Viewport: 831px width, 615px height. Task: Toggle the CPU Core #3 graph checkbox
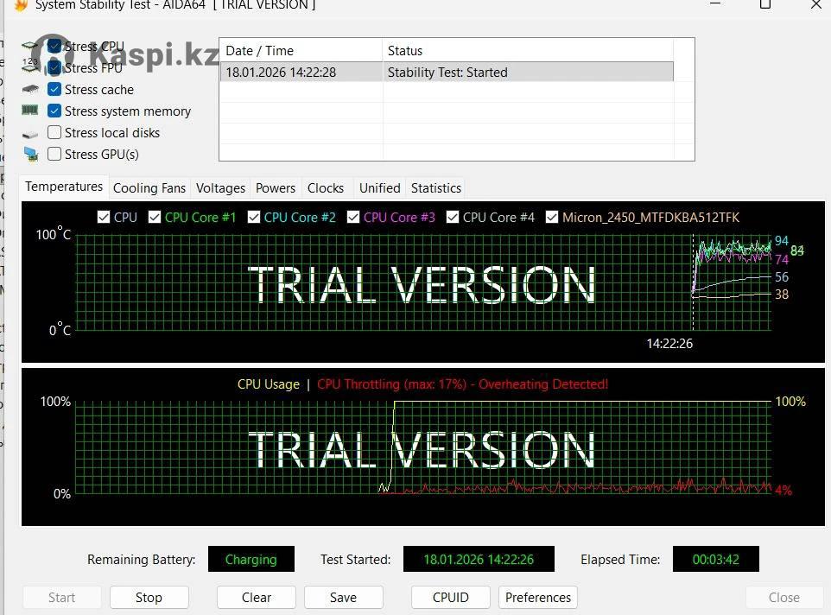click(x=353, y=218)
